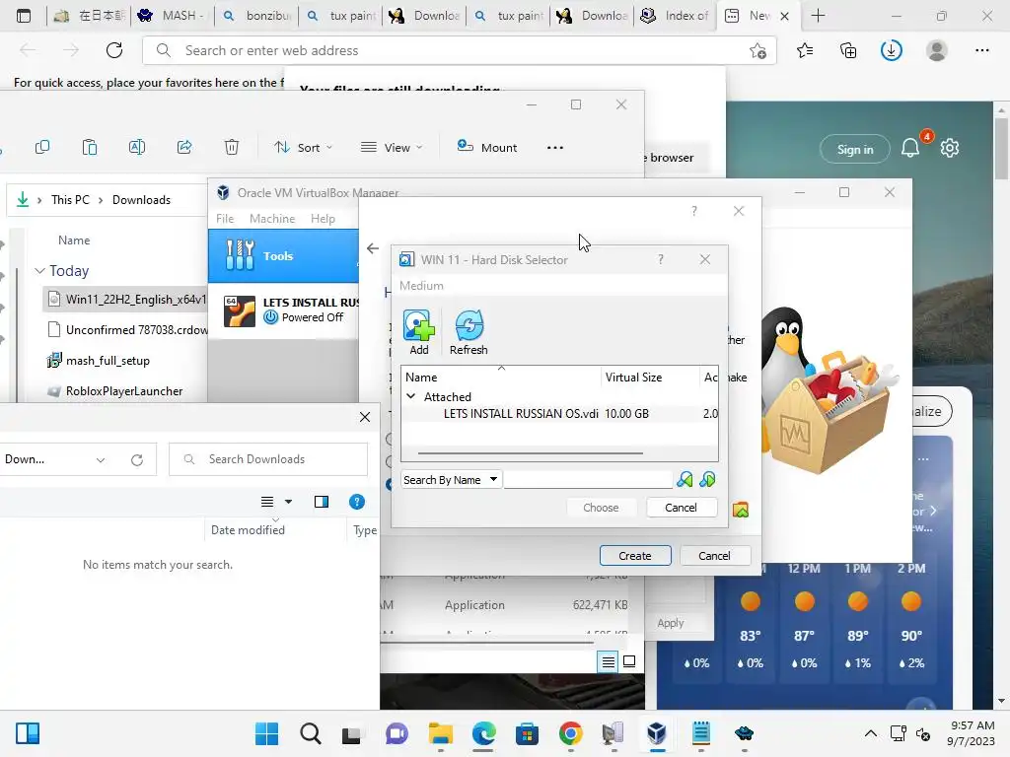Screen dimensions: 1010x757
Task: Click blue help icon in file dialog
Action: click(356, 502)
